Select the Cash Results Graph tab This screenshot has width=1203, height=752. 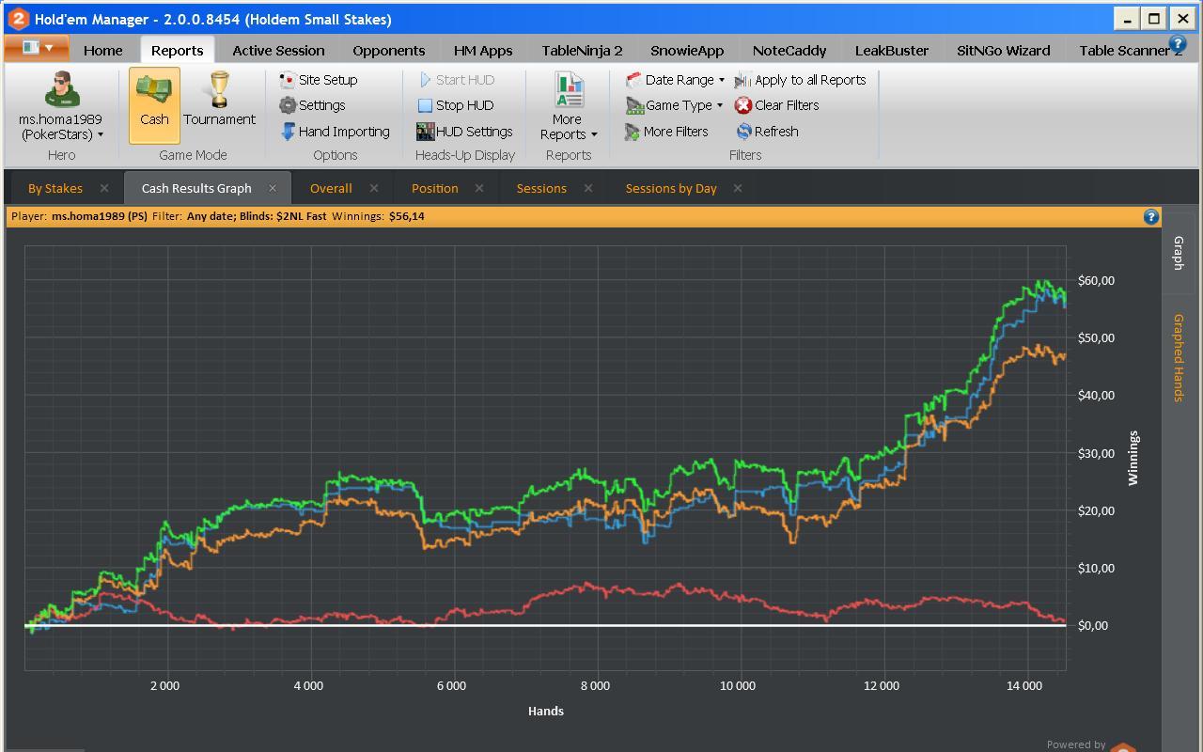point(196,188)
